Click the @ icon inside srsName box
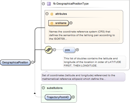 52,23
